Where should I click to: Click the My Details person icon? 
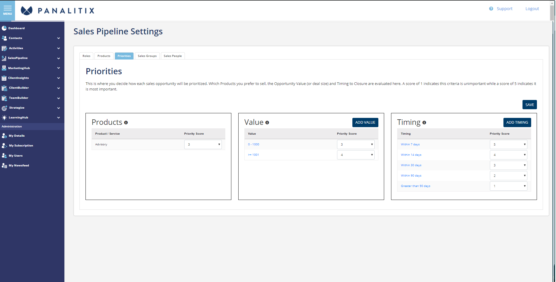point(4,136)
